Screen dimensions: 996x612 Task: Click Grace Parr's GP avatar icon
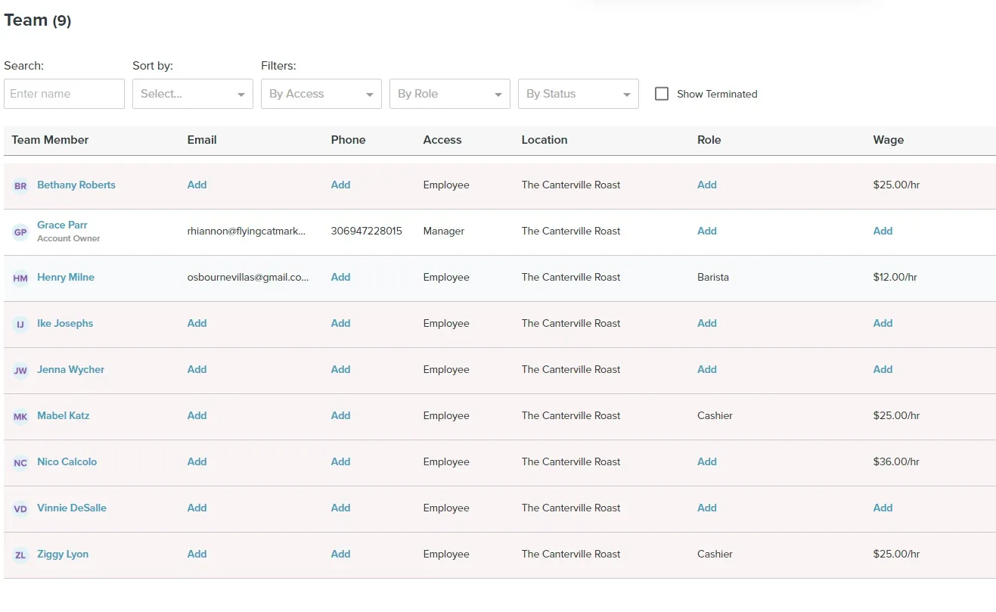tap(20, 232)
